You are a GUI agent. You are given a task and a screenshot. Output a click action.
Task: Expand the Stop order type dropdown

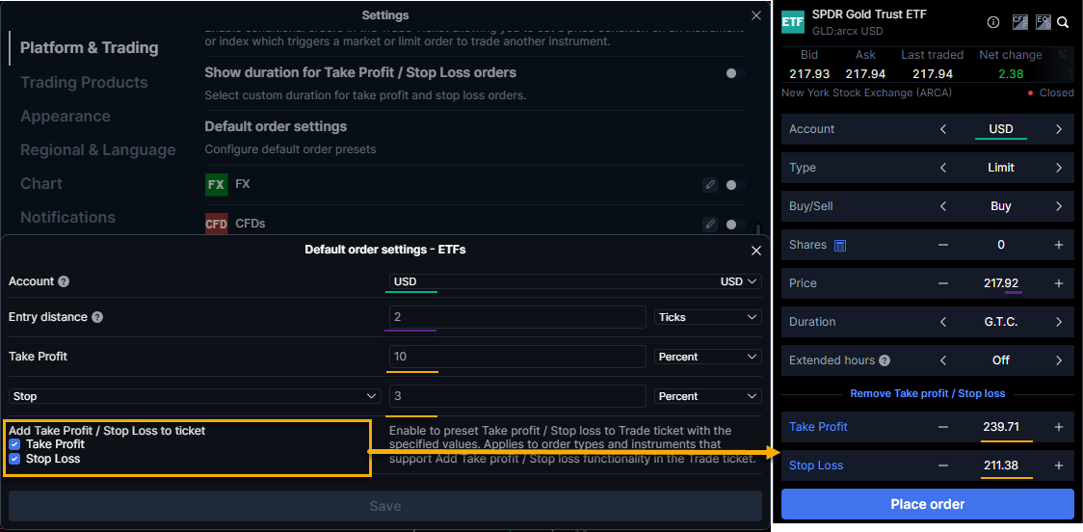click(x=195, y=396)
